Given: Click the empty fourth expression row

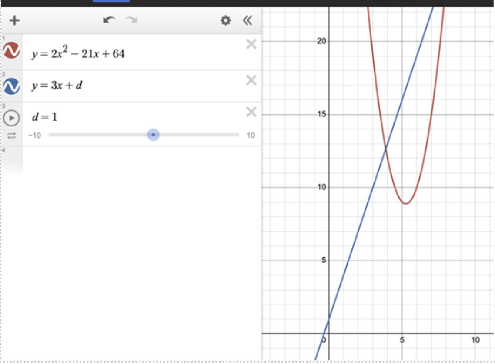Looking at the screenshot, I should (x=142, y=161).
